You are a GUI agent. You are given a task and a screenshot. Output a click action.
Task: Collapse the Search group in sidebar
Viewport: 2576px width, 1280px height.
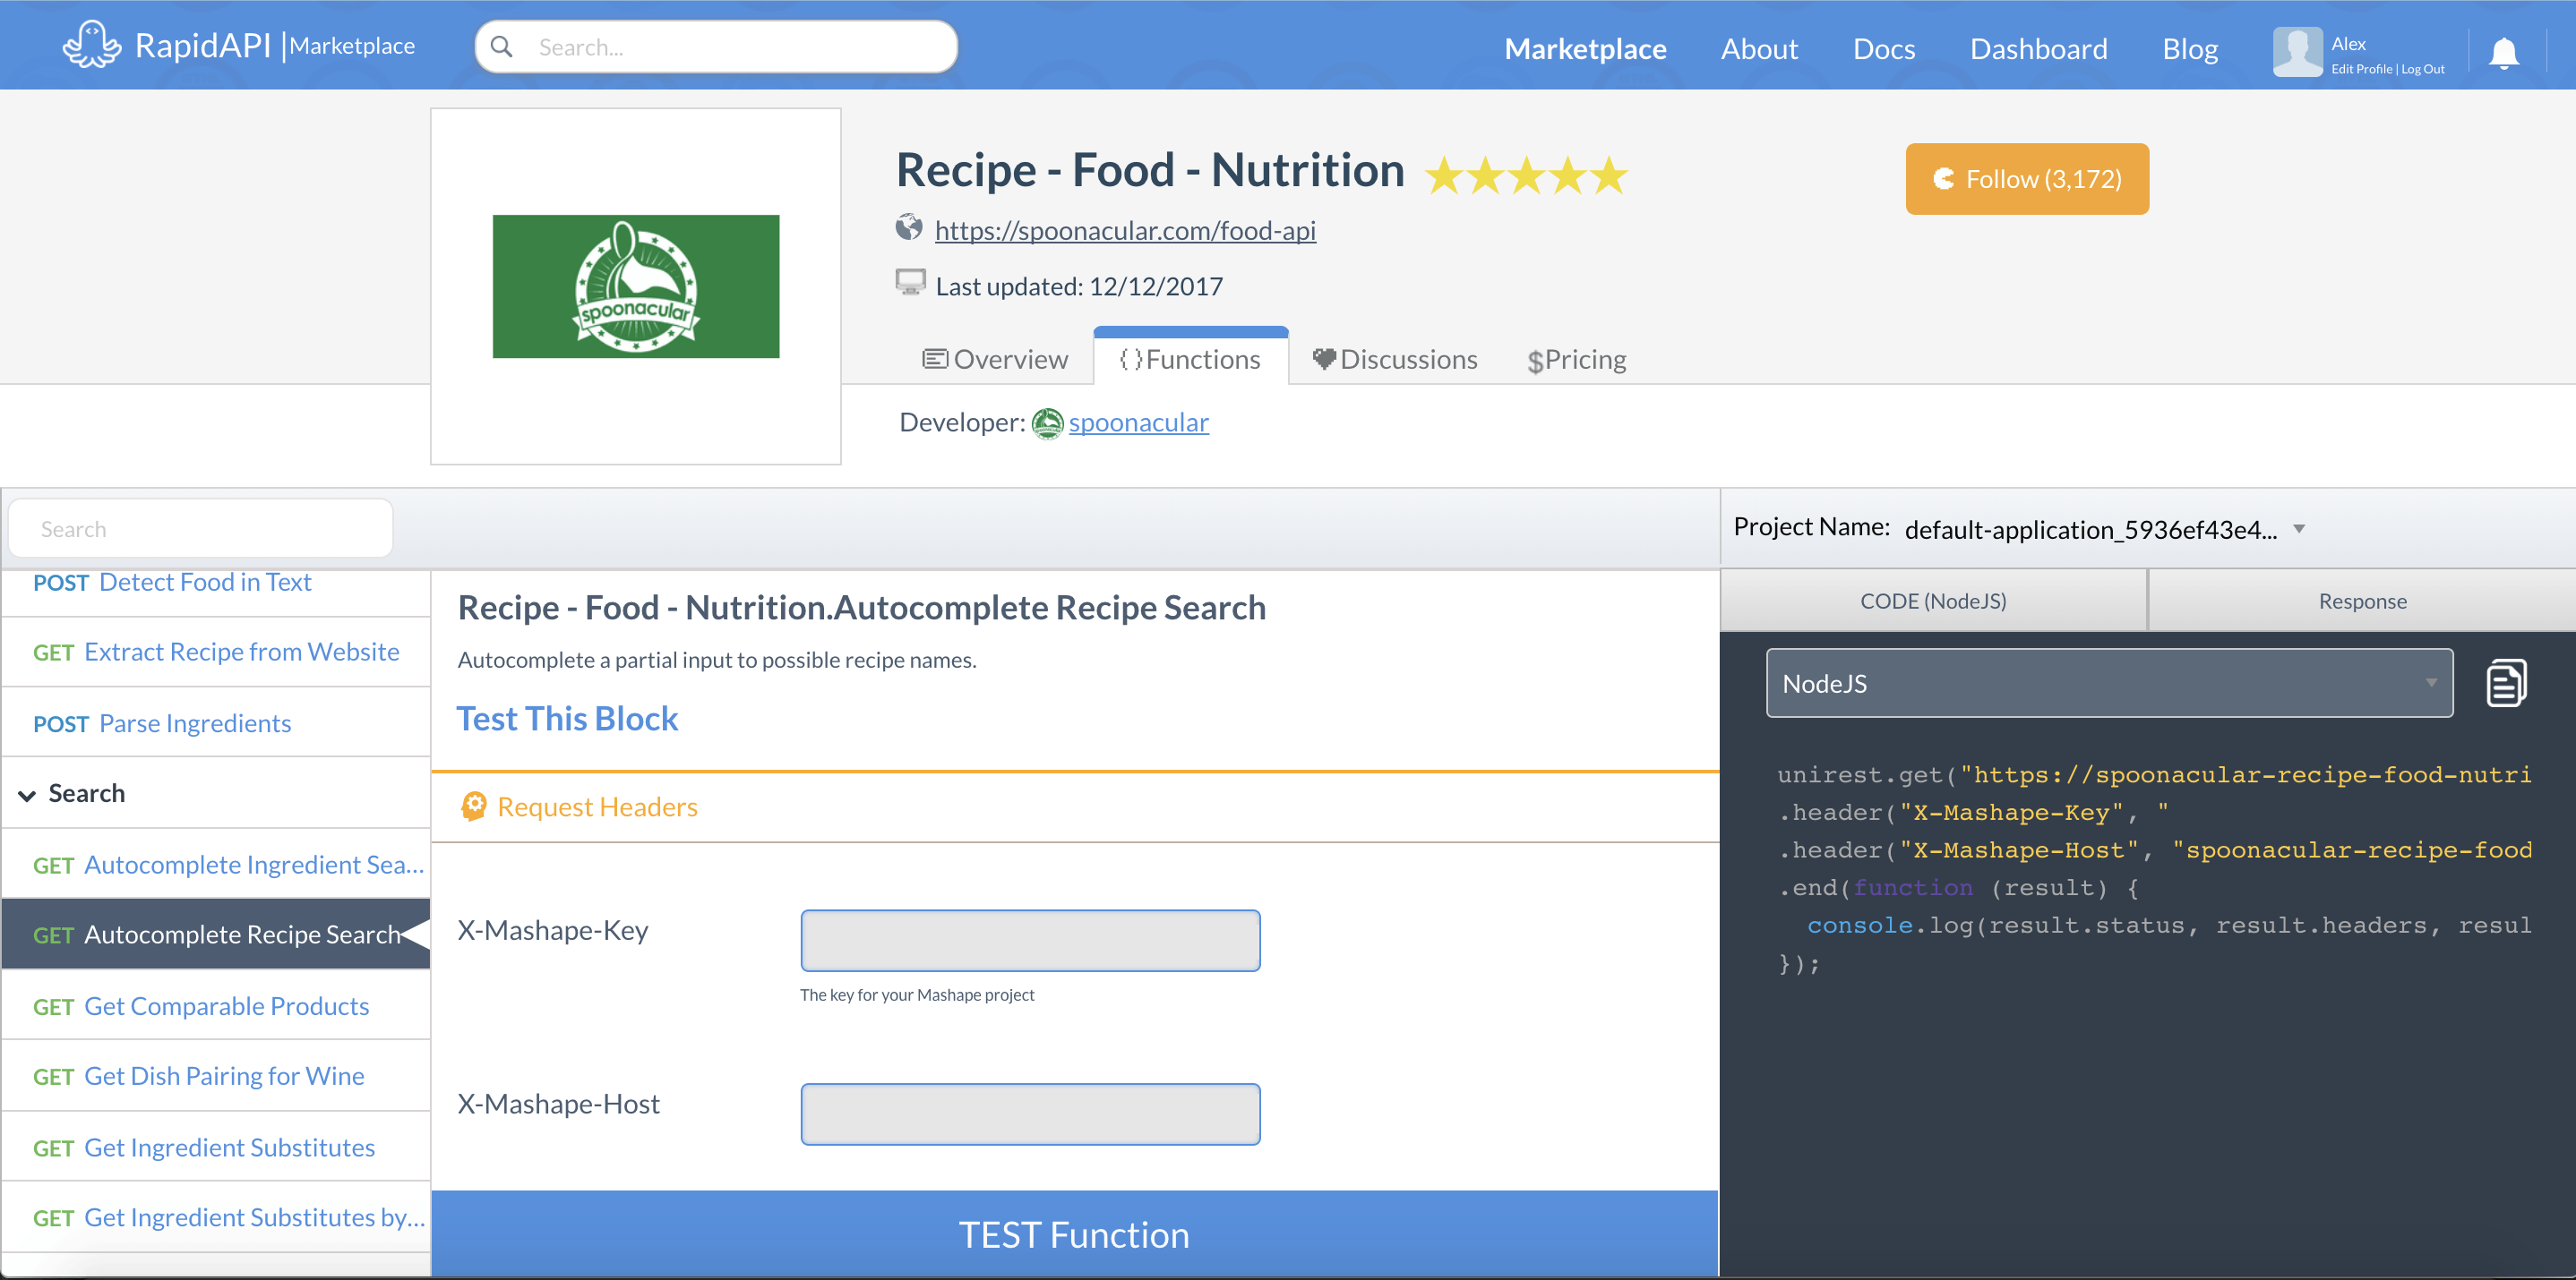27,796
